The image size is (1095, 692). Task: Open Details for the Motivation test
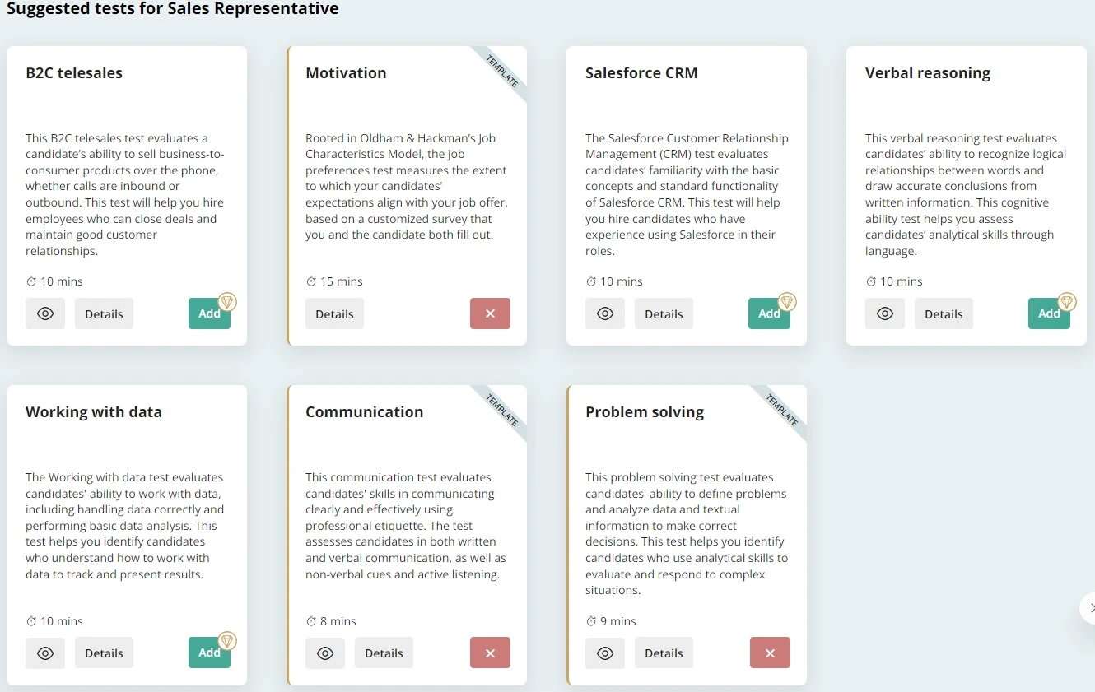334,313
